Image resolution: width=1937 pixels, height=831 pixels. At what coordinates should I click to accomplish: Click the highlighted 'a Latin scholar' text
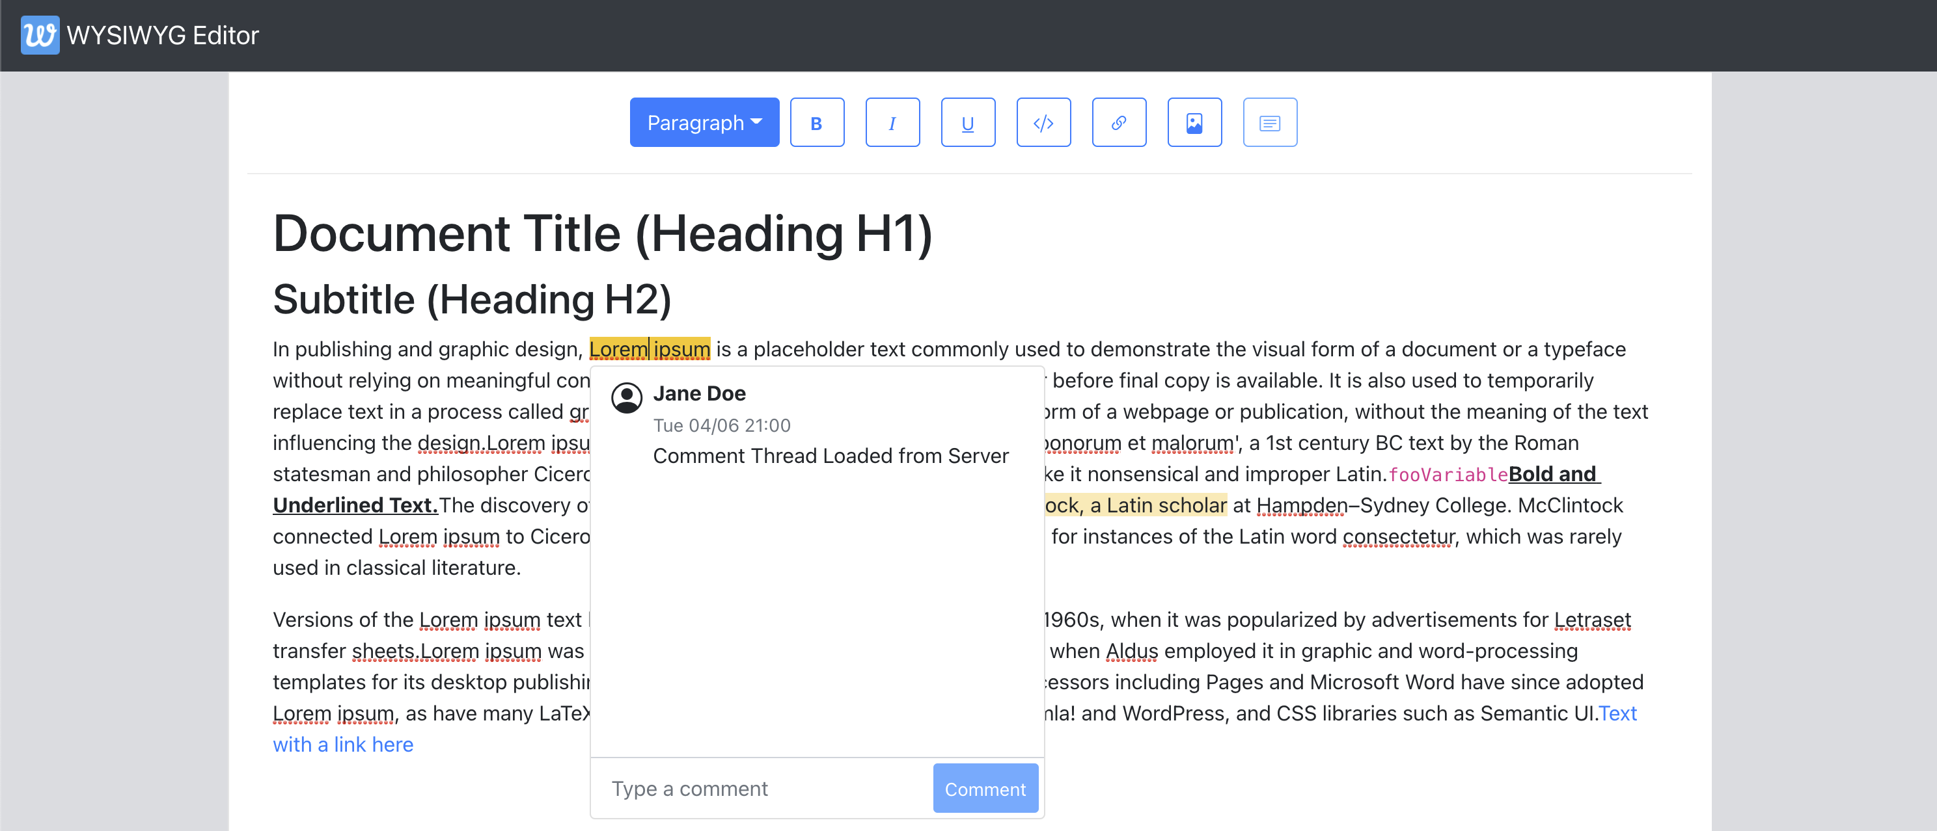point(1158,505)
